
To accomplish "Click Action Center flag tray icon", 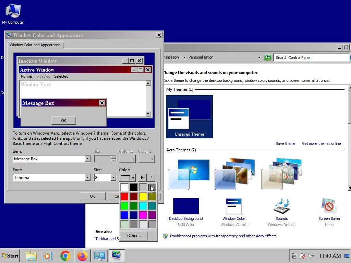I will tap(303, 255).
